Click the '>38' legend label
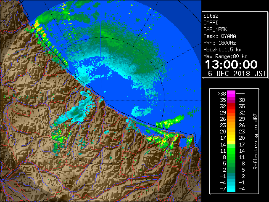Image resolution: width=269 pixels, height=202 pixels. tap(222, 93)
